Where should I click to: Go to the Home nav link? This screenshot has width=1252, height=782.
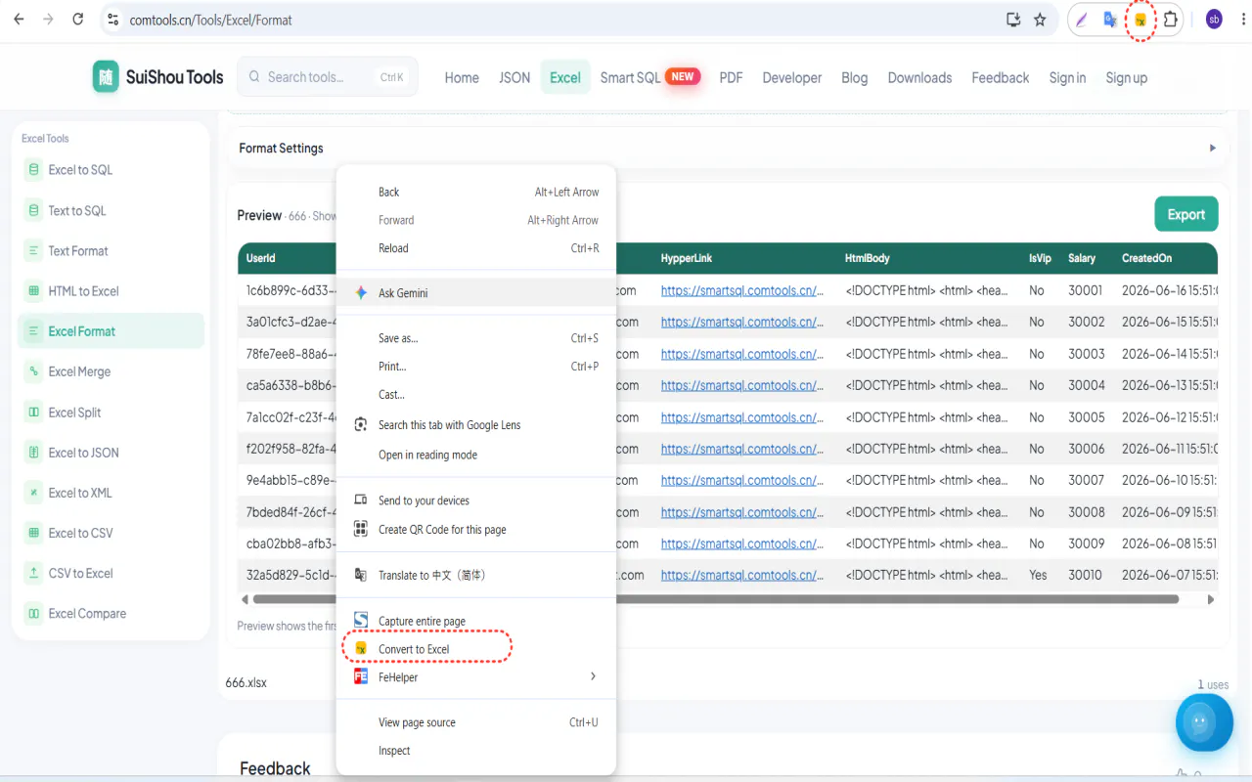462,77
